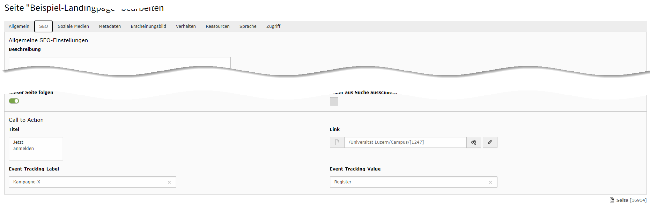The image size is (650, 206).
Task: Open the Ressourcen tab
Action: coord(217,26)
